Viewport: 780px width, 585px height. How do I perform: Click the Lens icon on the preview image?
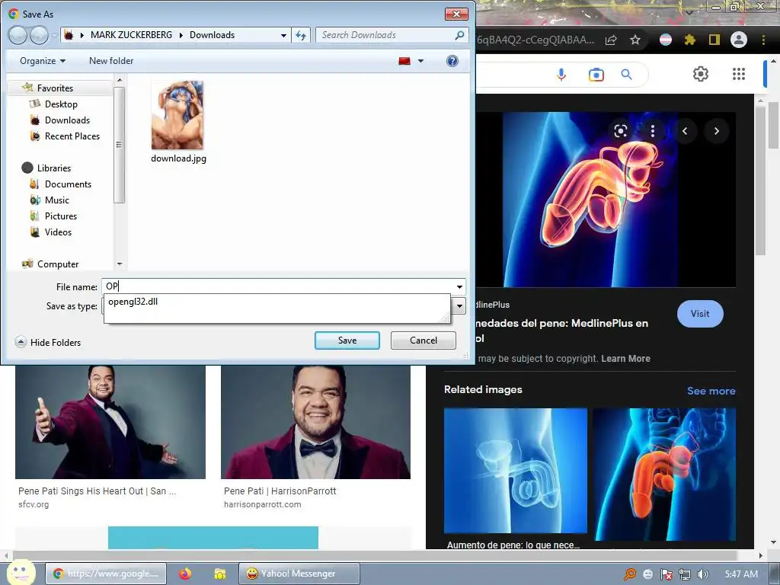tap(620, 131)
